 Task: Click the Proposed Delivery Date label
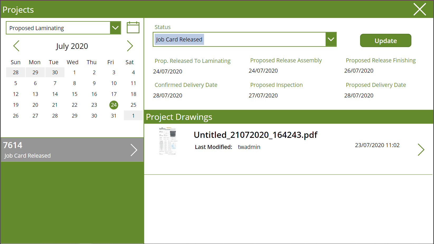(x=376, y=85)
